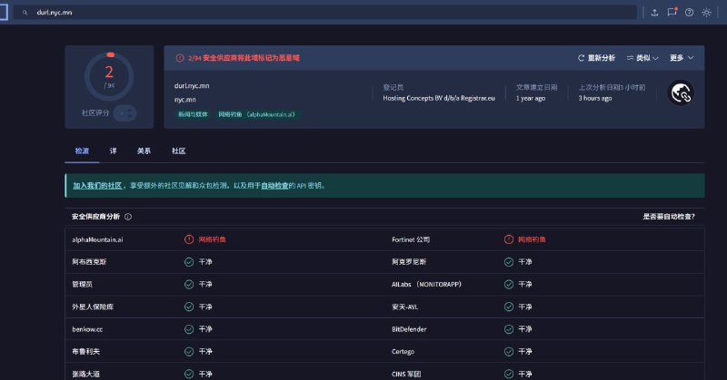Open the 类似 dropdown

click(642, 58)
